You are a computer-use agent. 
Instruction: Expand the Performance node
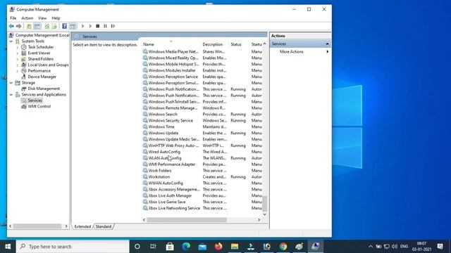(17, 71)
